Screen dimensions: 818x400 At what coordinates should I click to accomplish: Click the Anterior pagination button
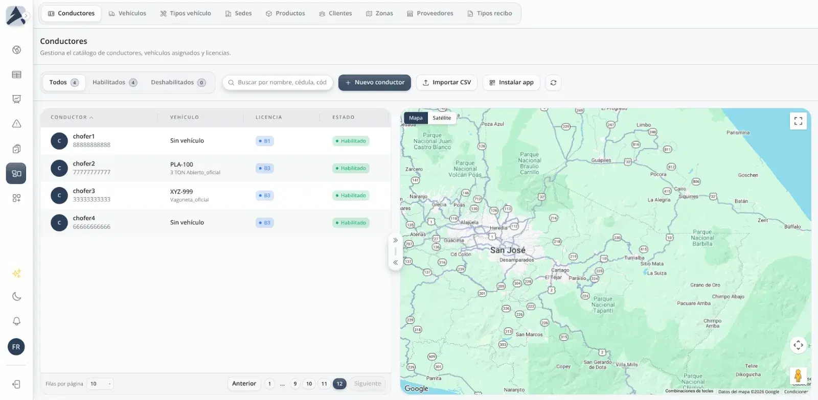tap(244, 384)
